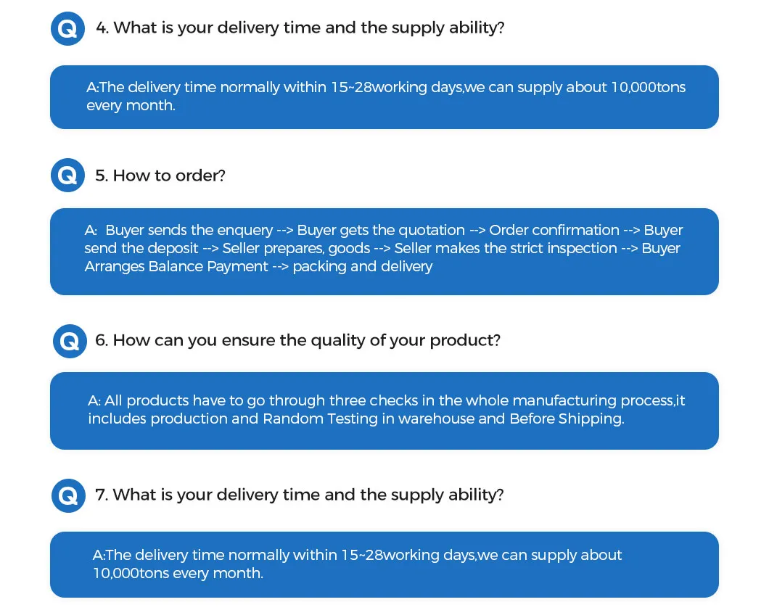Expand the '5. How to order?' question
The image size is (769, 610).
point(160,176)
